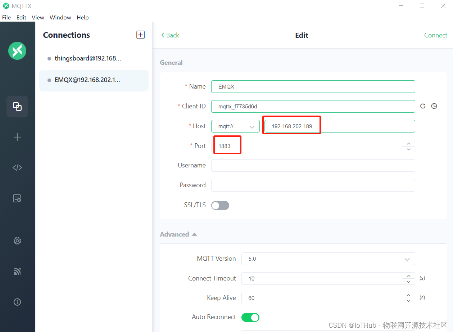Click the Host address input field
The width and height of the screenshot is (453, 332).
tap(340, 126)
